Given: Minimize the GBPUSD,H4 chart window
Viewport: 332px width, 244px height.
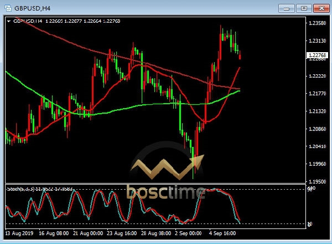Looking at the screenshot, I should point(286,8).
